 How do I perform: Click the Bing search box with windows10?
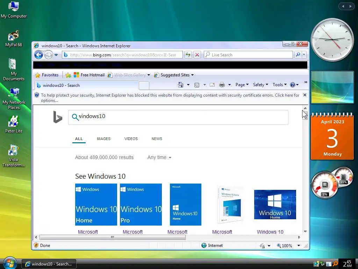click(x=178, y=117)
